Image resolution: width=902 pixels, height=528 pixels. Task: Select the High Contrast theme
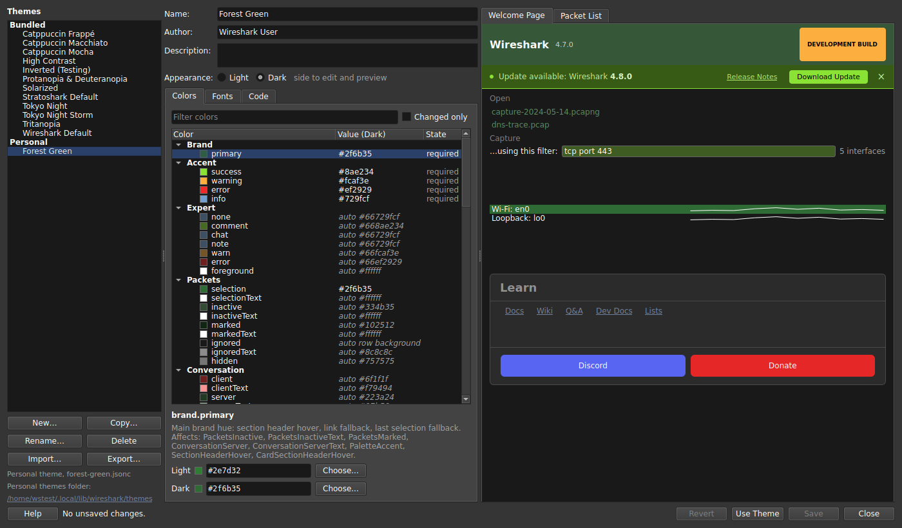tap(49, 61)
